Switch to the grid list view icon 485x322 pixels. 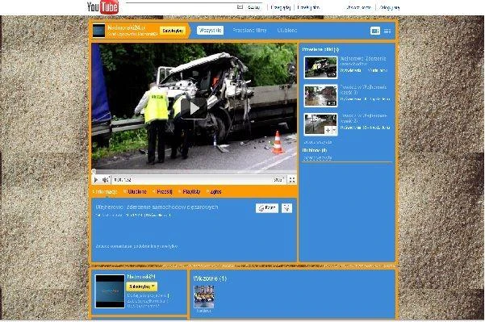click(x=387, y=31)
